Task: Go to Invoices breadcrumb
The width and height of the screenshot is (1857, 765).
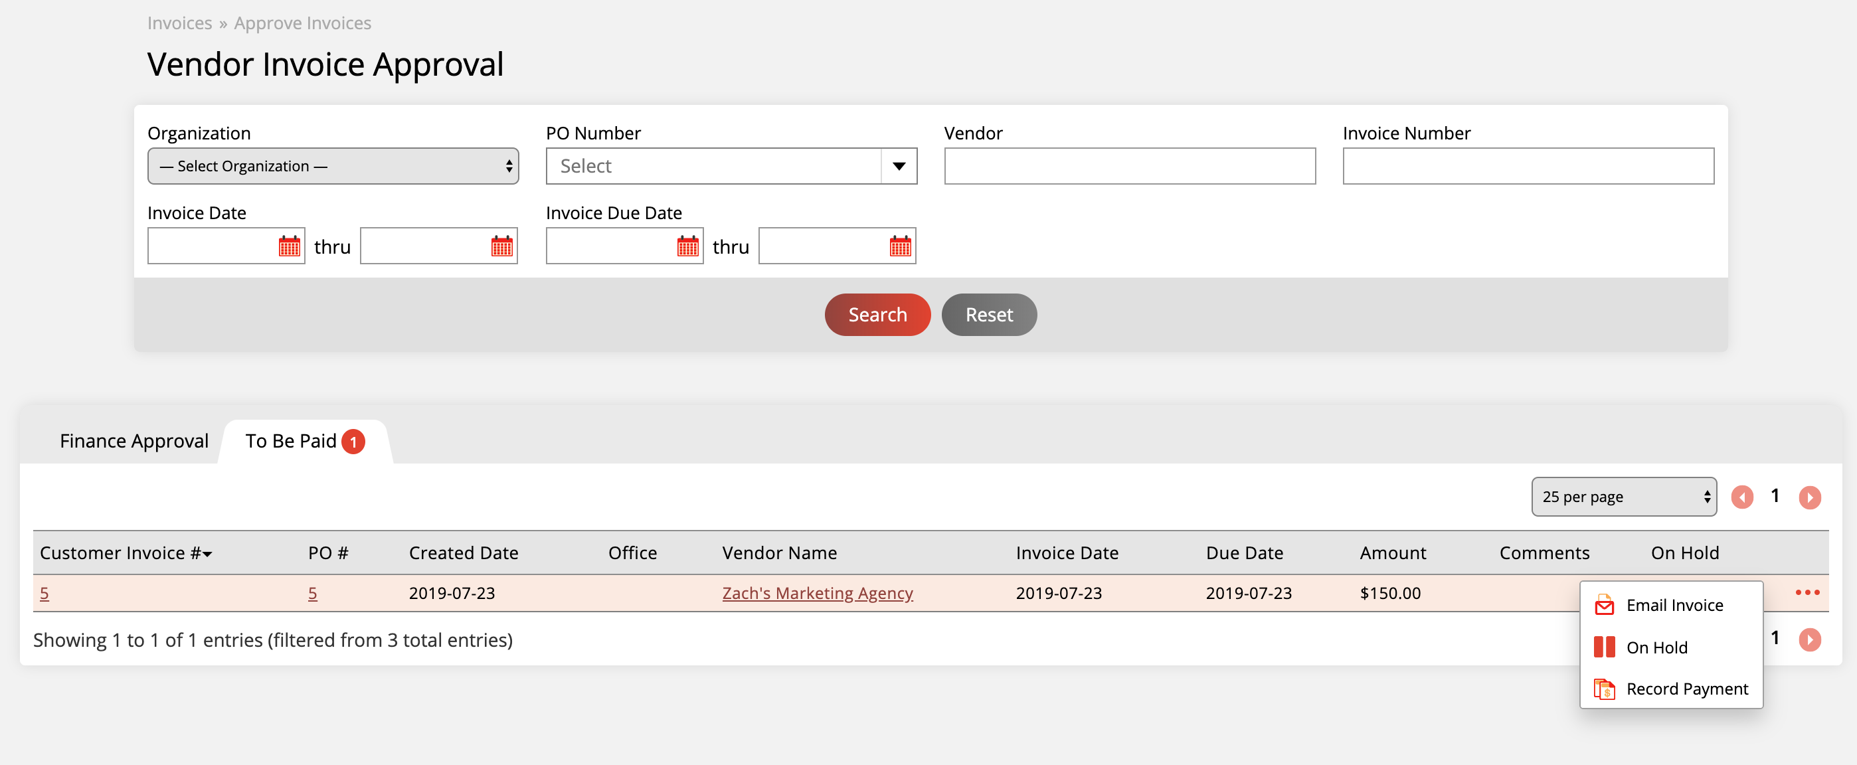Action: tap(179, 23)
